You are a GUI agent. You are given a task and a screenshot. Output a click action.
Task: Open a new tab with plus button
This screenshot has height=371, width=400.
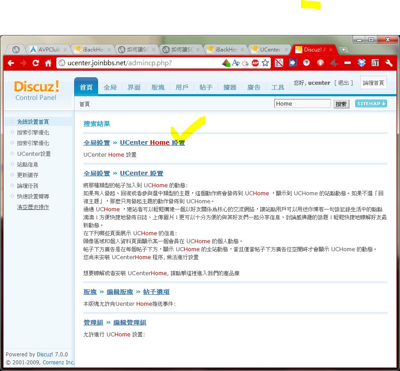[x=344, y=50]
